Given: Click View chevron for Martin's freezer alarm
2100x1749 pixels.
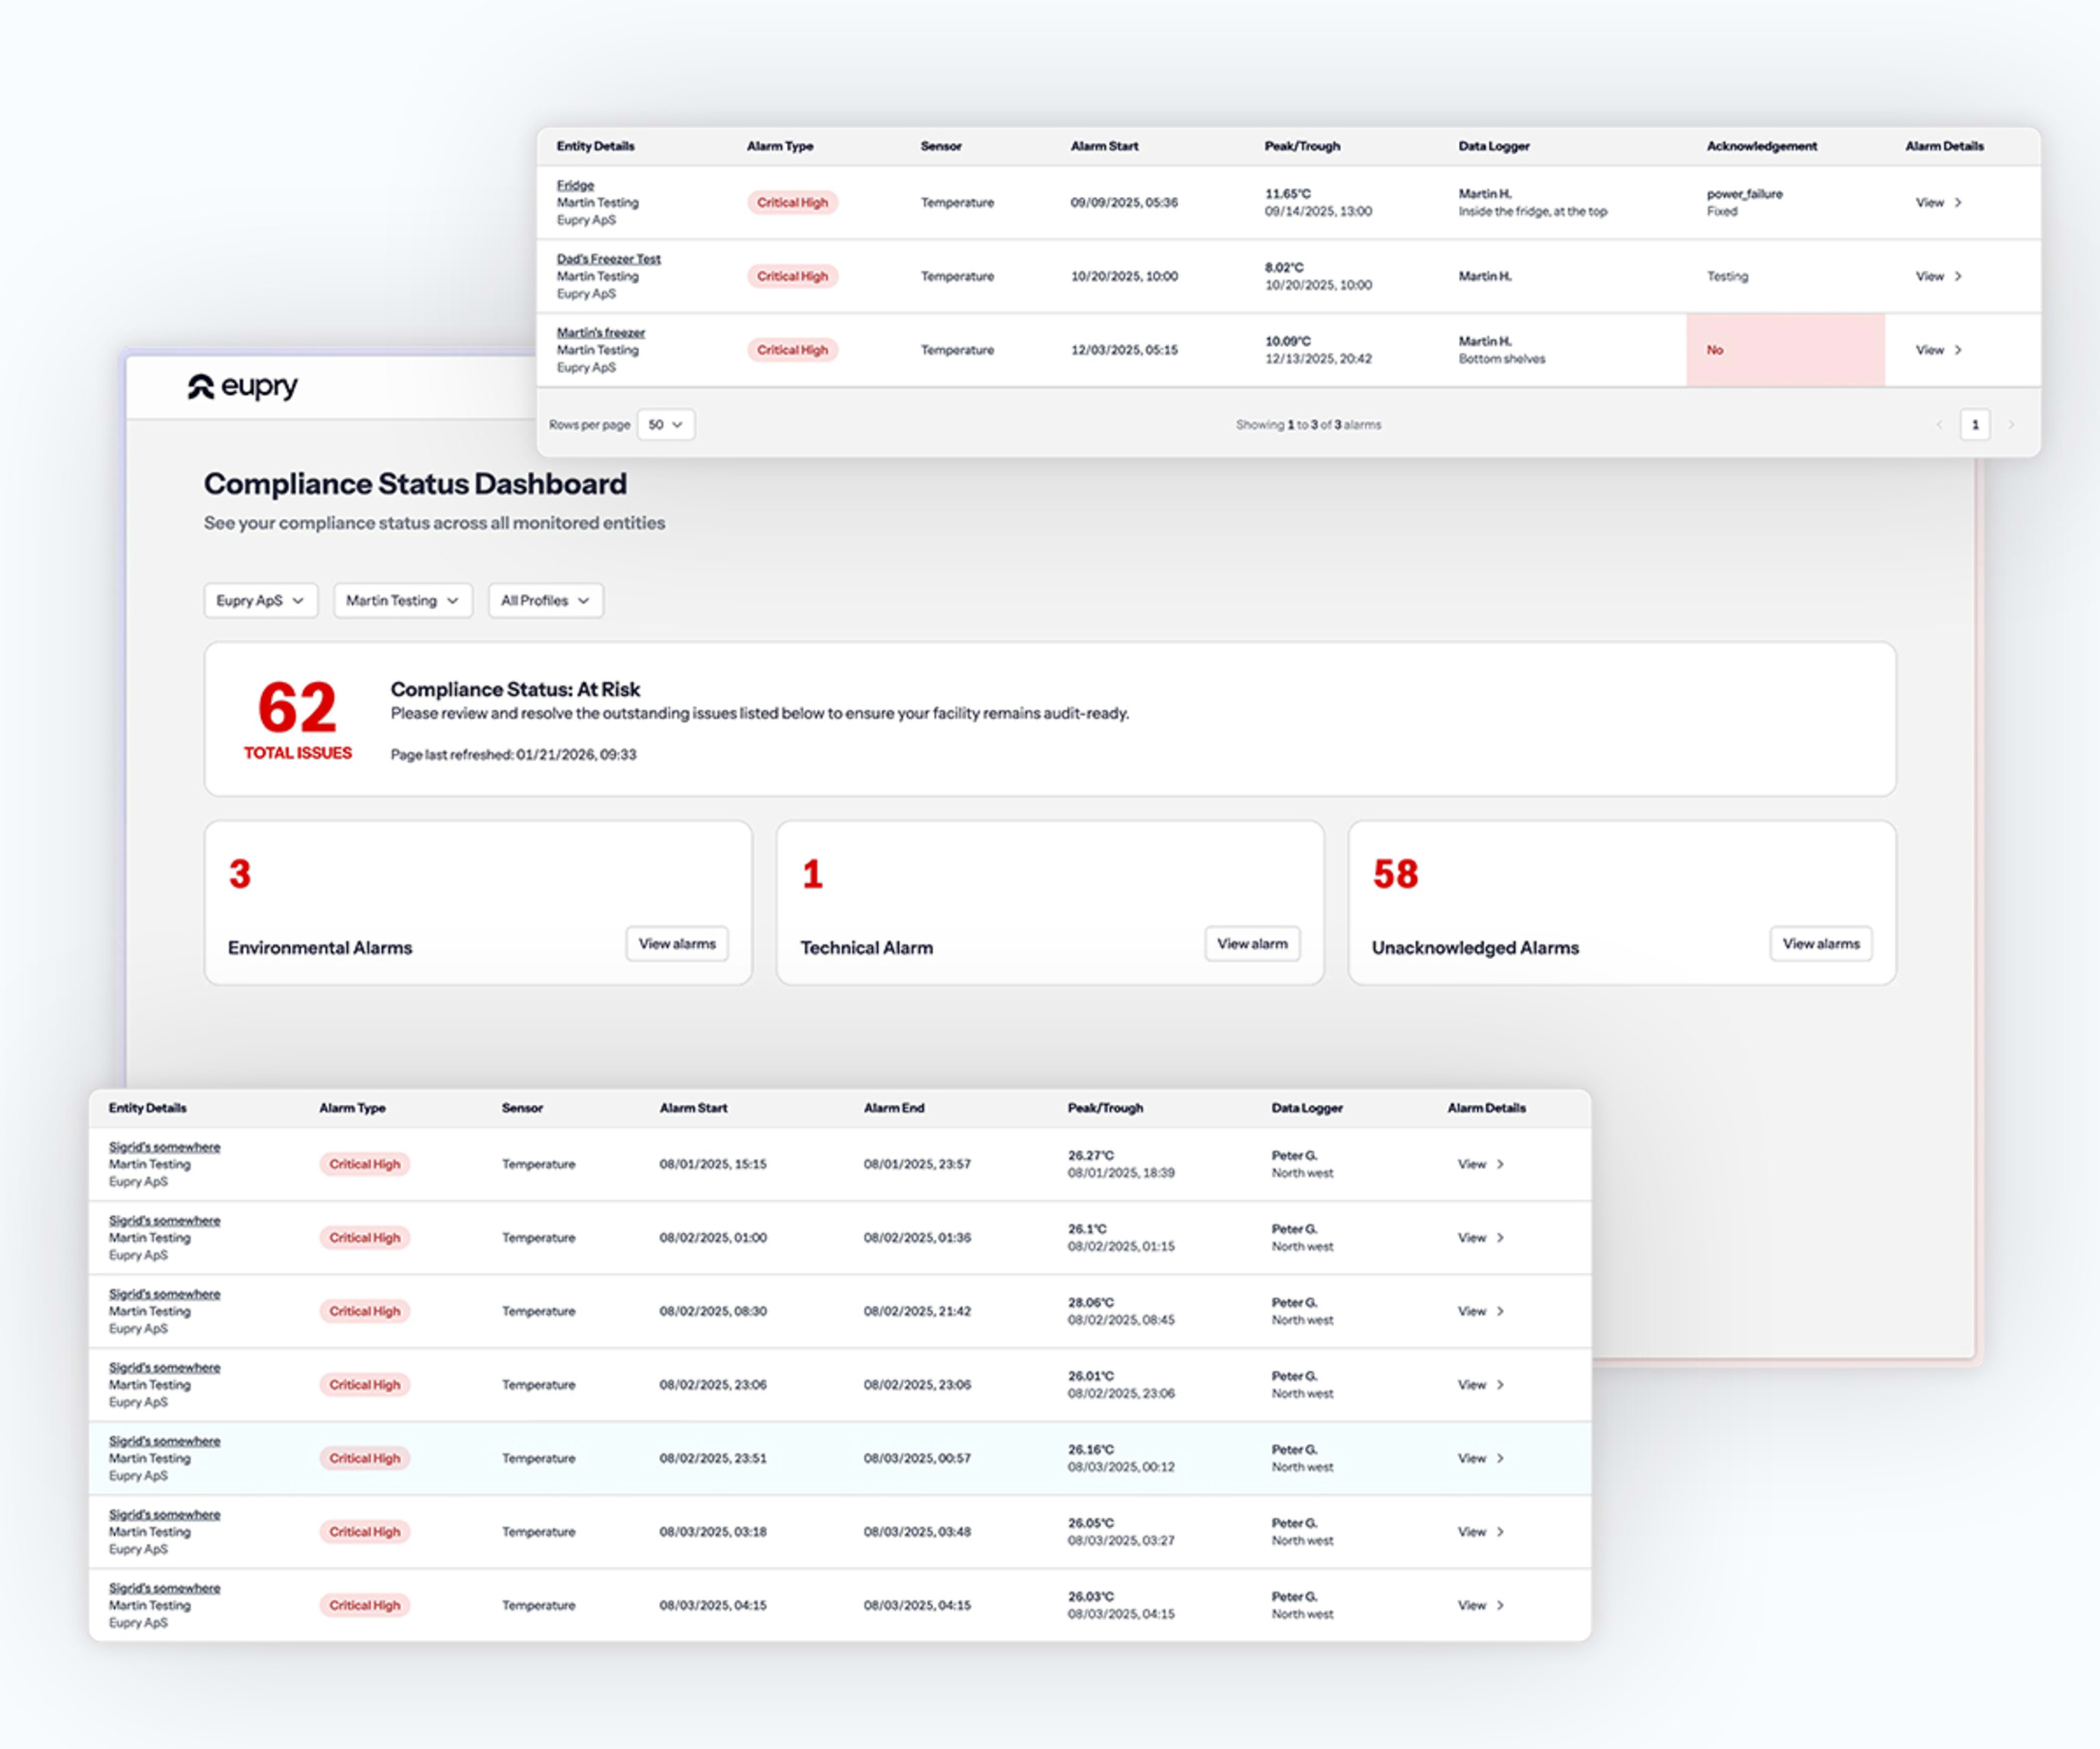Looking at the screenshot, I should 1957,350.
